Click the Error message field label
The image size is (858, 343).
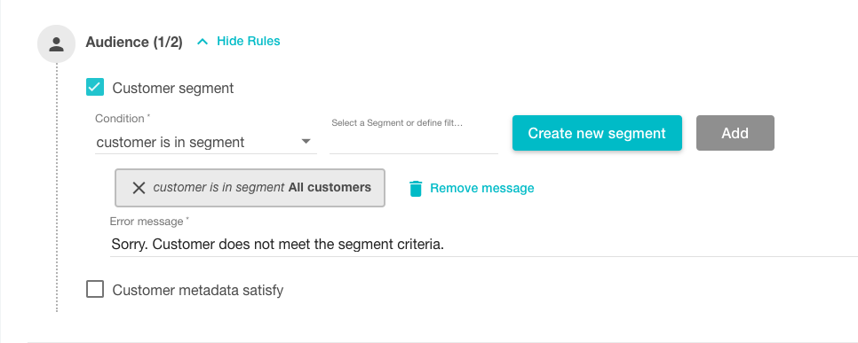tap(149, 222)
